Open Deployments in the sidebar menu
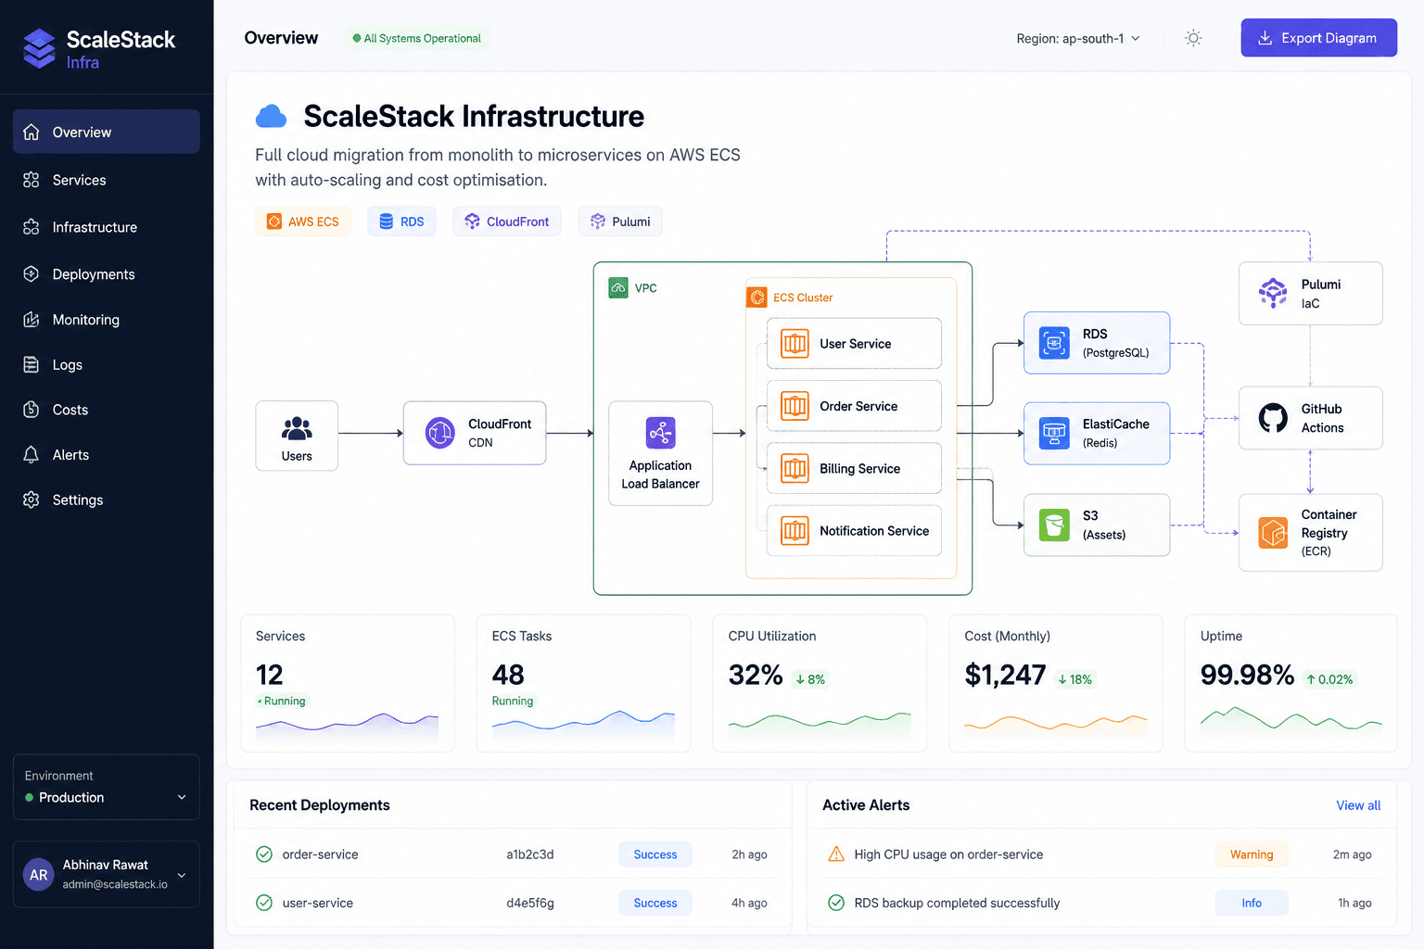The height and width of the screenshot is (949, 1424). pos(107,274)
